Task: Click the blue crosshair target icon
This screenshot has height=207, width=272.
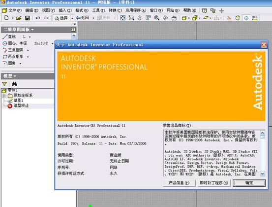Action: [246, 18]
